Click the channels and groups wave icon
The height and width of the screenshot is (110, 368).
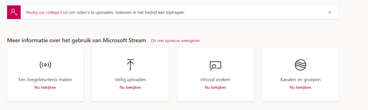301,65
